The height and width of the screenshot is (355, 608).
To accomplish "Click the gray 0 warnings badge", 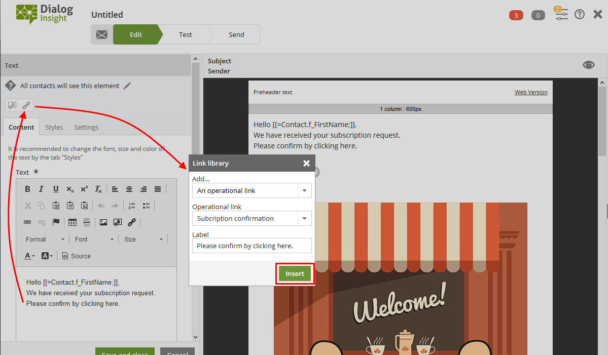I will tap(538, 15).
